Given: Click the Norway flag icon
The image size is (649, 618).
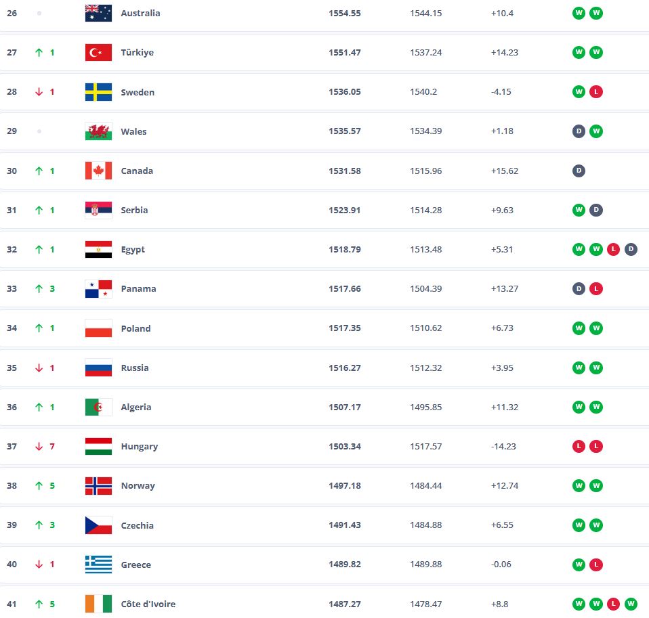Looking at the screenshot, I should 98,485.
